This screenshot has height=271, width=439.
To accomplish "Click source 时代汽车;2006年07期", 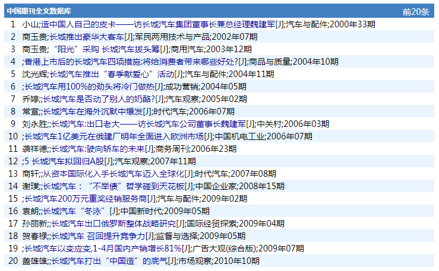I will click(x=194, y=111).
